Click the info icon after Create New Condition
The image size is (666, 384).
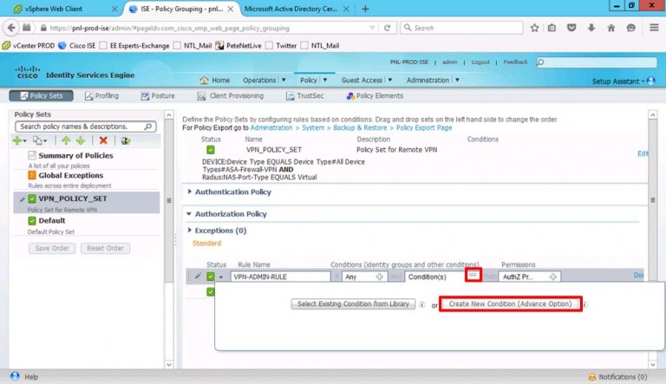tap(584, 304)
